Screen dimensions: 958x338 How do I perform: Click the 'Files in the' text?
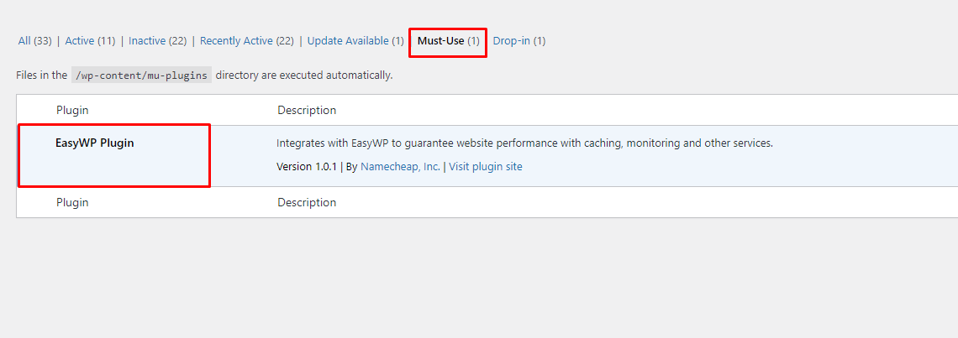41,75
